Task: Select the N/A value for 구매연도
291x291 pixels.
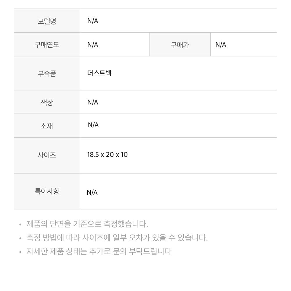Action: pyautogui.click(x=93, y=45)
